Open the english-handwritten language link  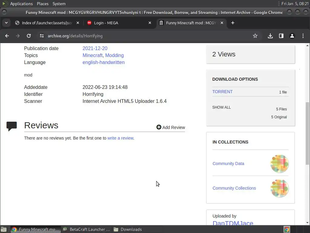pyautogui.click(x=104, y=62)
